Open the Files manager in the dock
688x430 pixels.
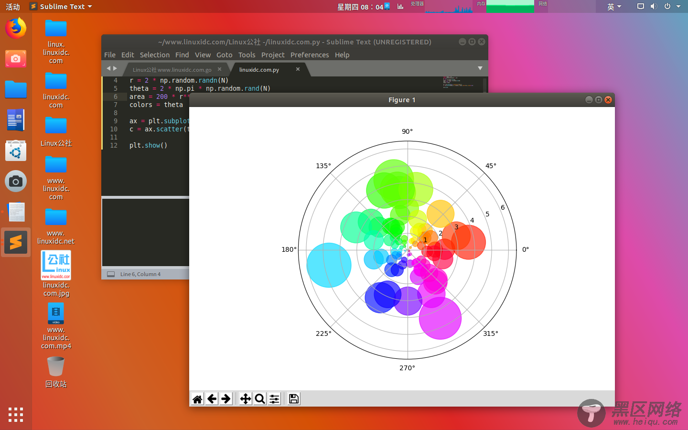point(16,89)
